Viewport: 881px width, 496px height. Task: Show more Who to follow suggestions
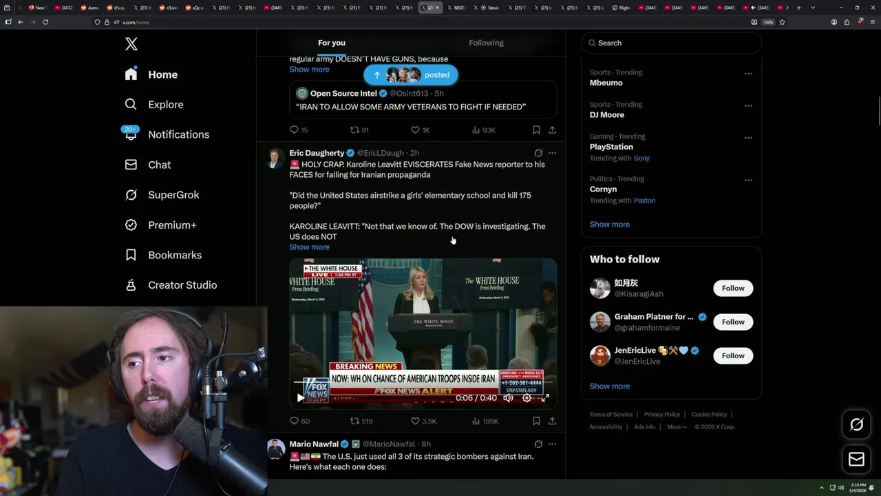coord(610,386)
